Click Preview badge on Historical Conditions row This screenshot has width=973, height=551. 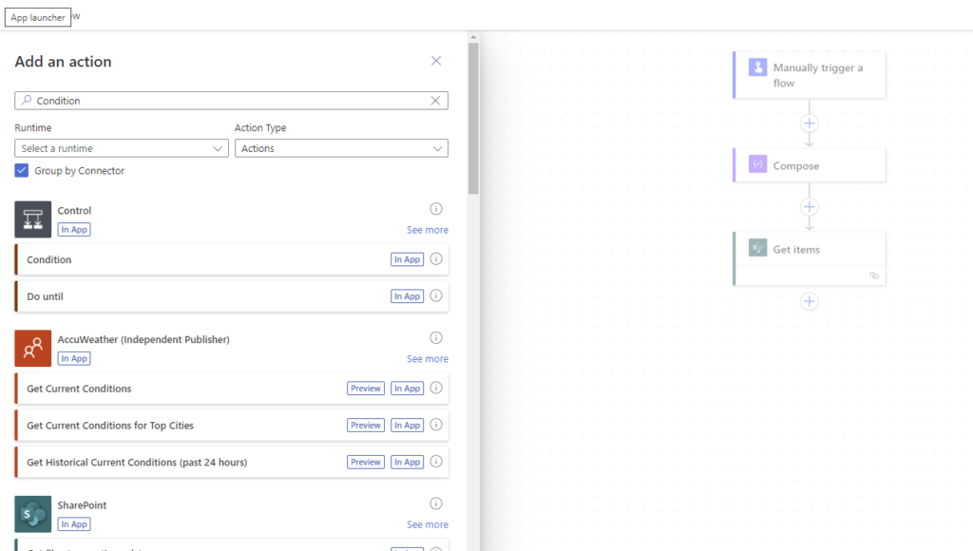point(366,462)
